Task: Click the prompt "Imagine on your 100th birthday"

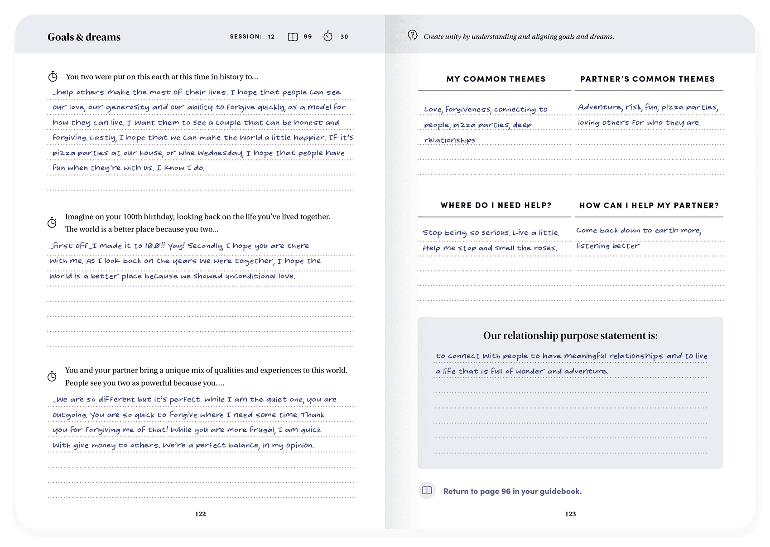Action: click(x=197, y=217)
